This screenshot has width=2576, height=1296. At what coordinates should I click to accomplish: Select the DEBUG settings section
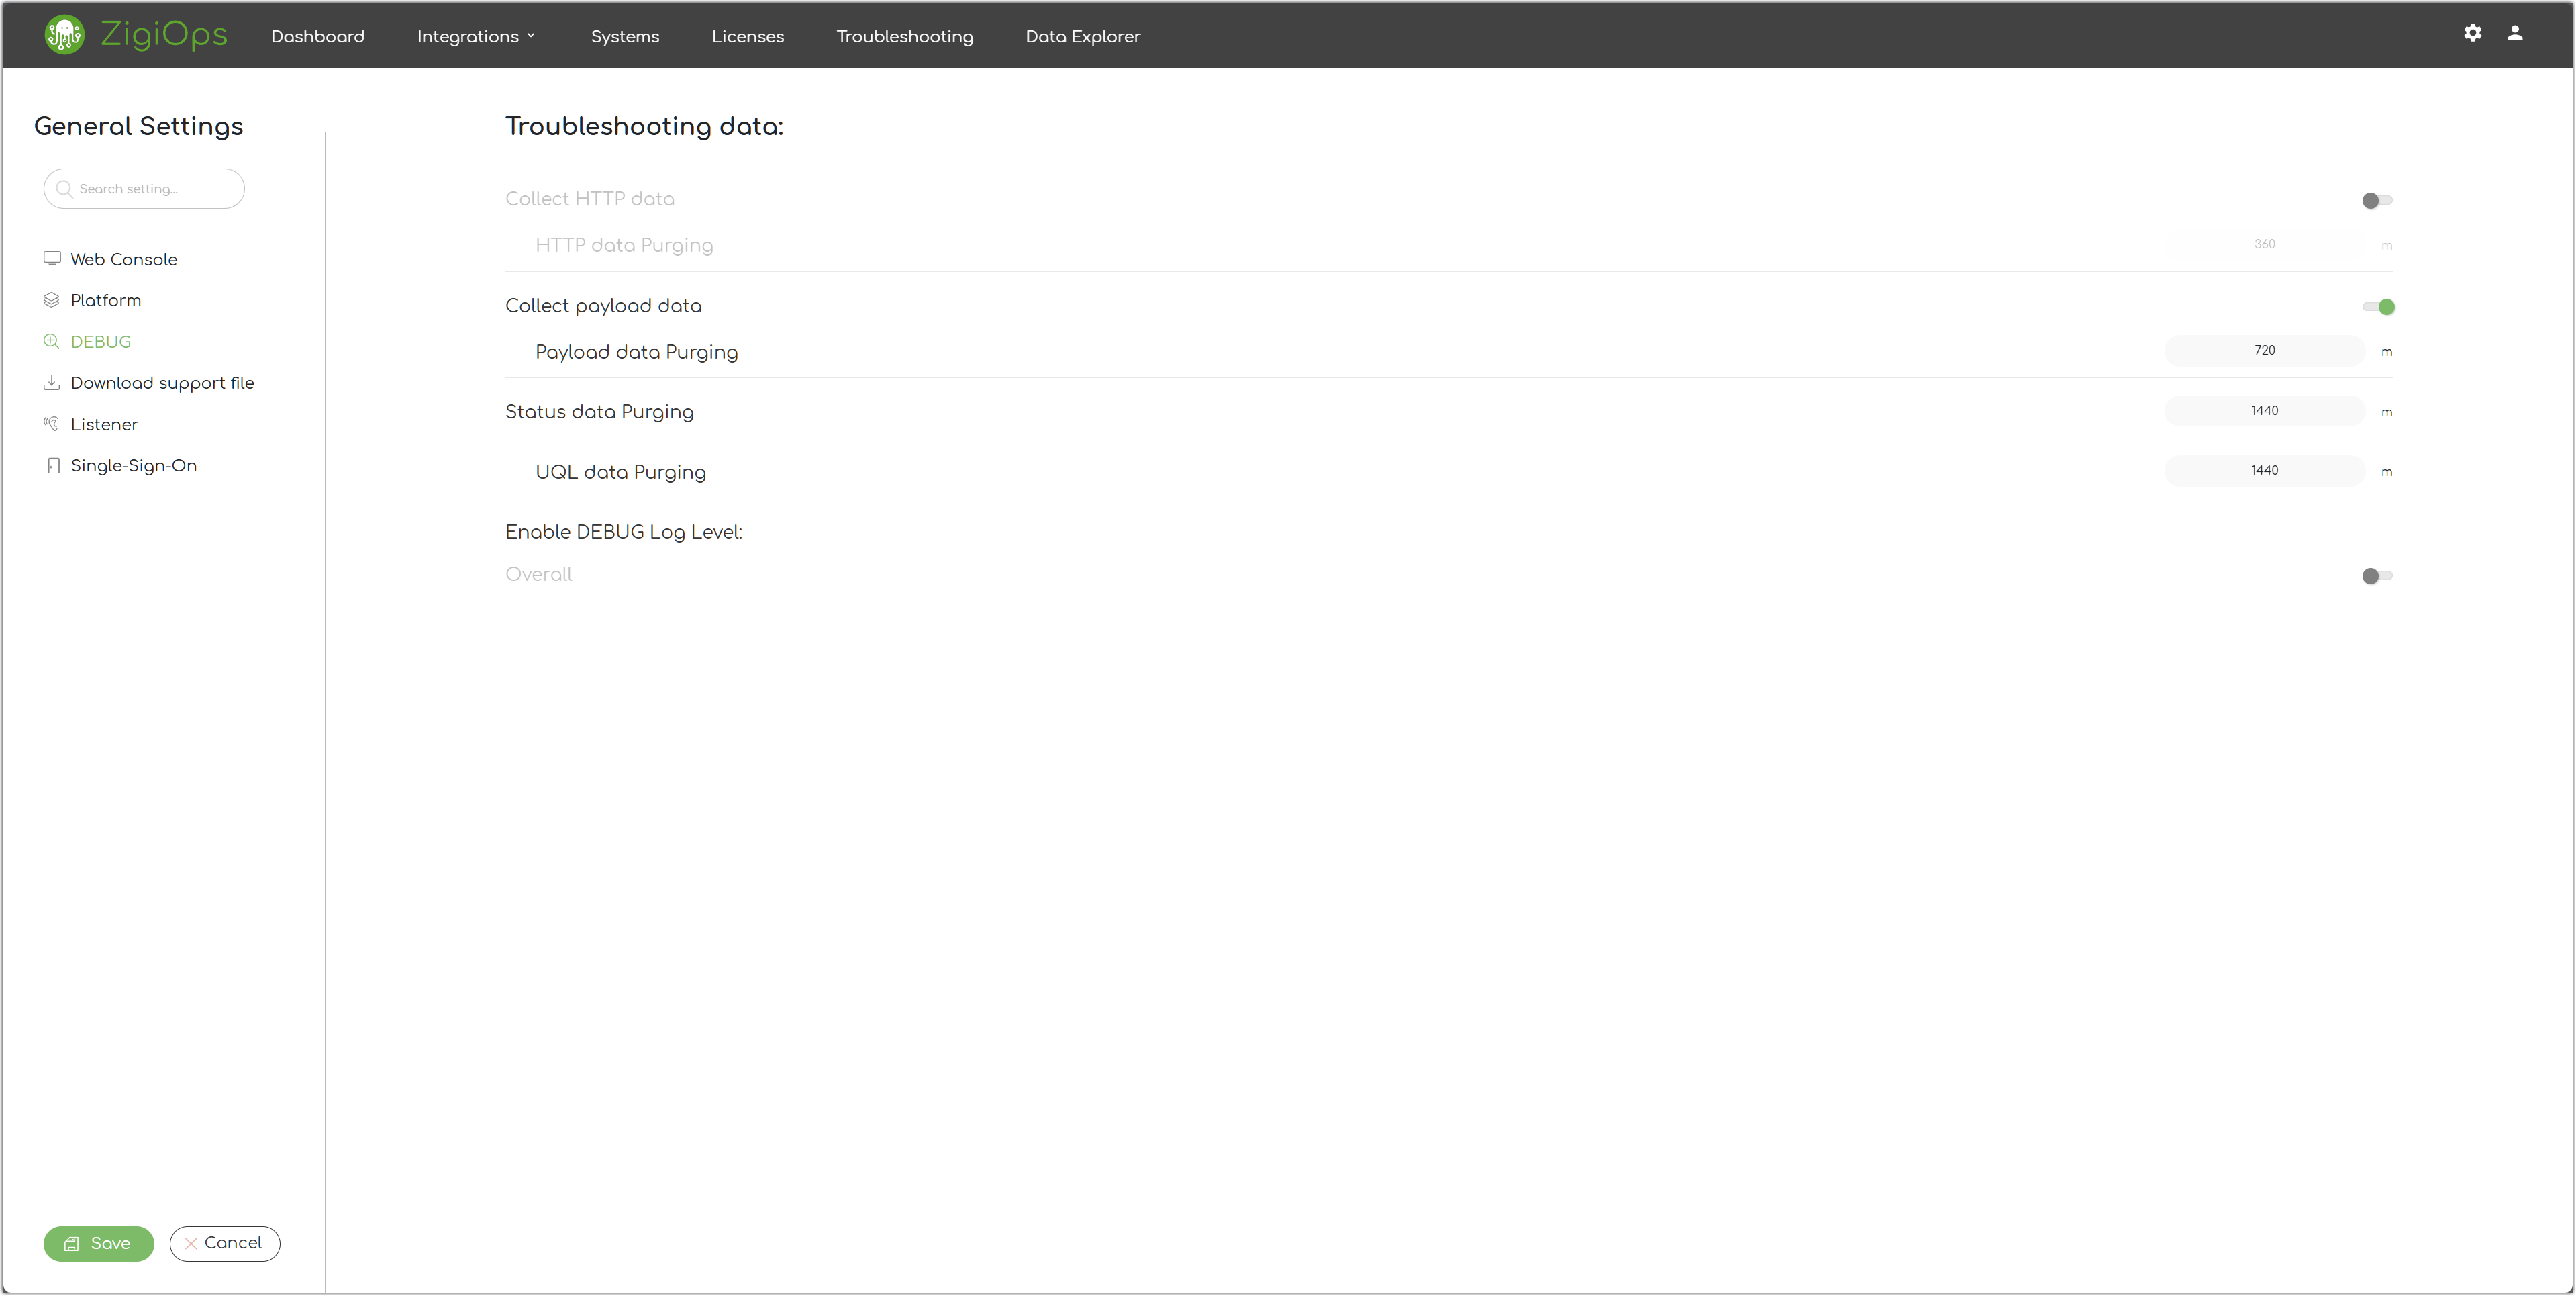[100, 341]
